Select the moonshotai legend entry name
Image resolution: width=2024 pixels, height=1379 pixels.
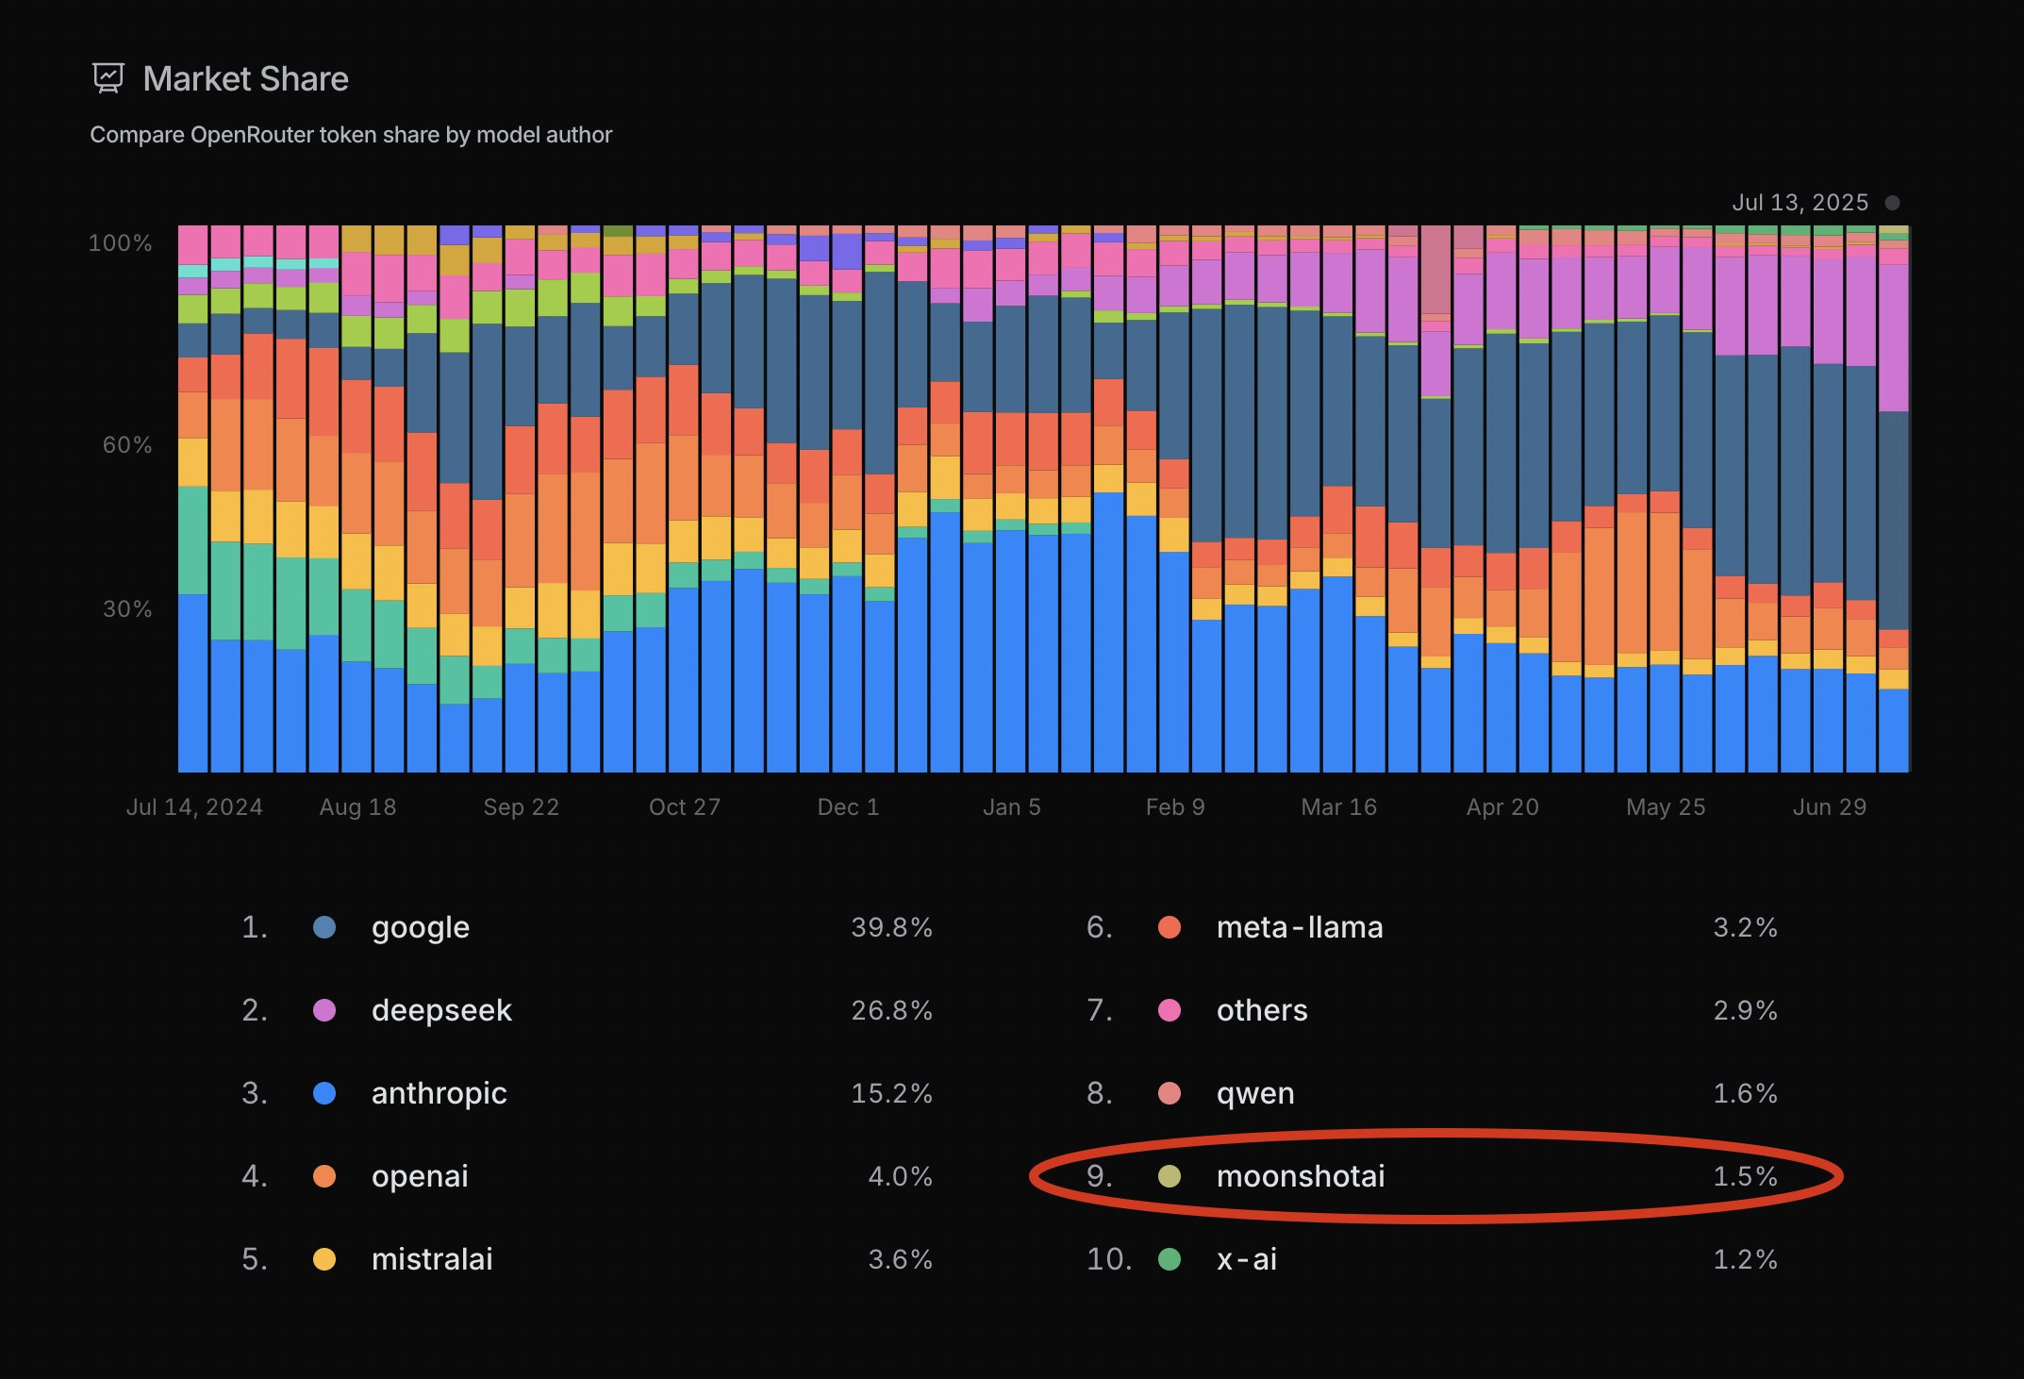pyautogui.click(x=1301, y=1176)
